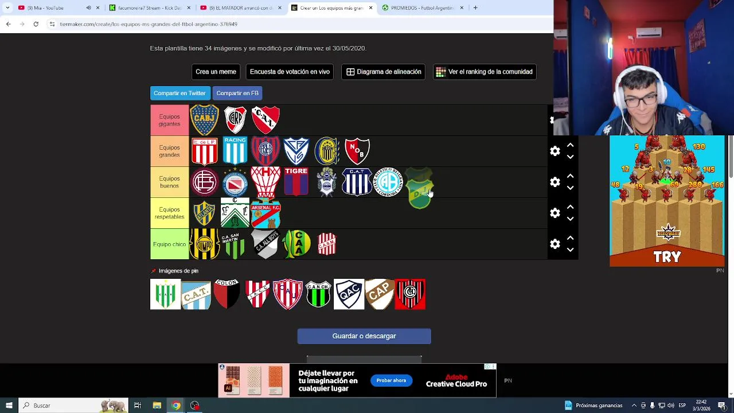Click Crea un meme button

pos(216,72)
